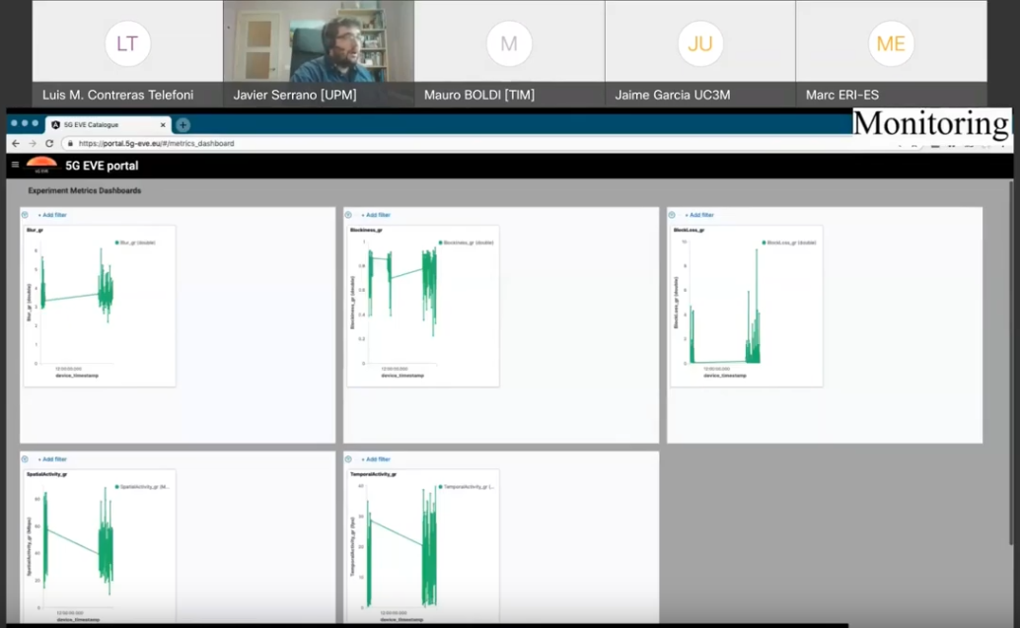
Task: Click the filter options icon above TemporalActivity_gr
Action: (x=349, y=459)
